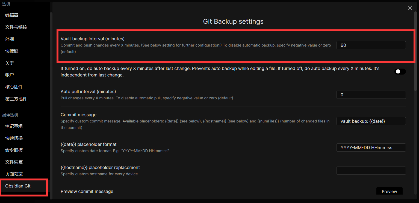Edit the Commit message text field
Screen dimensions: 419x203
[371, 121]
